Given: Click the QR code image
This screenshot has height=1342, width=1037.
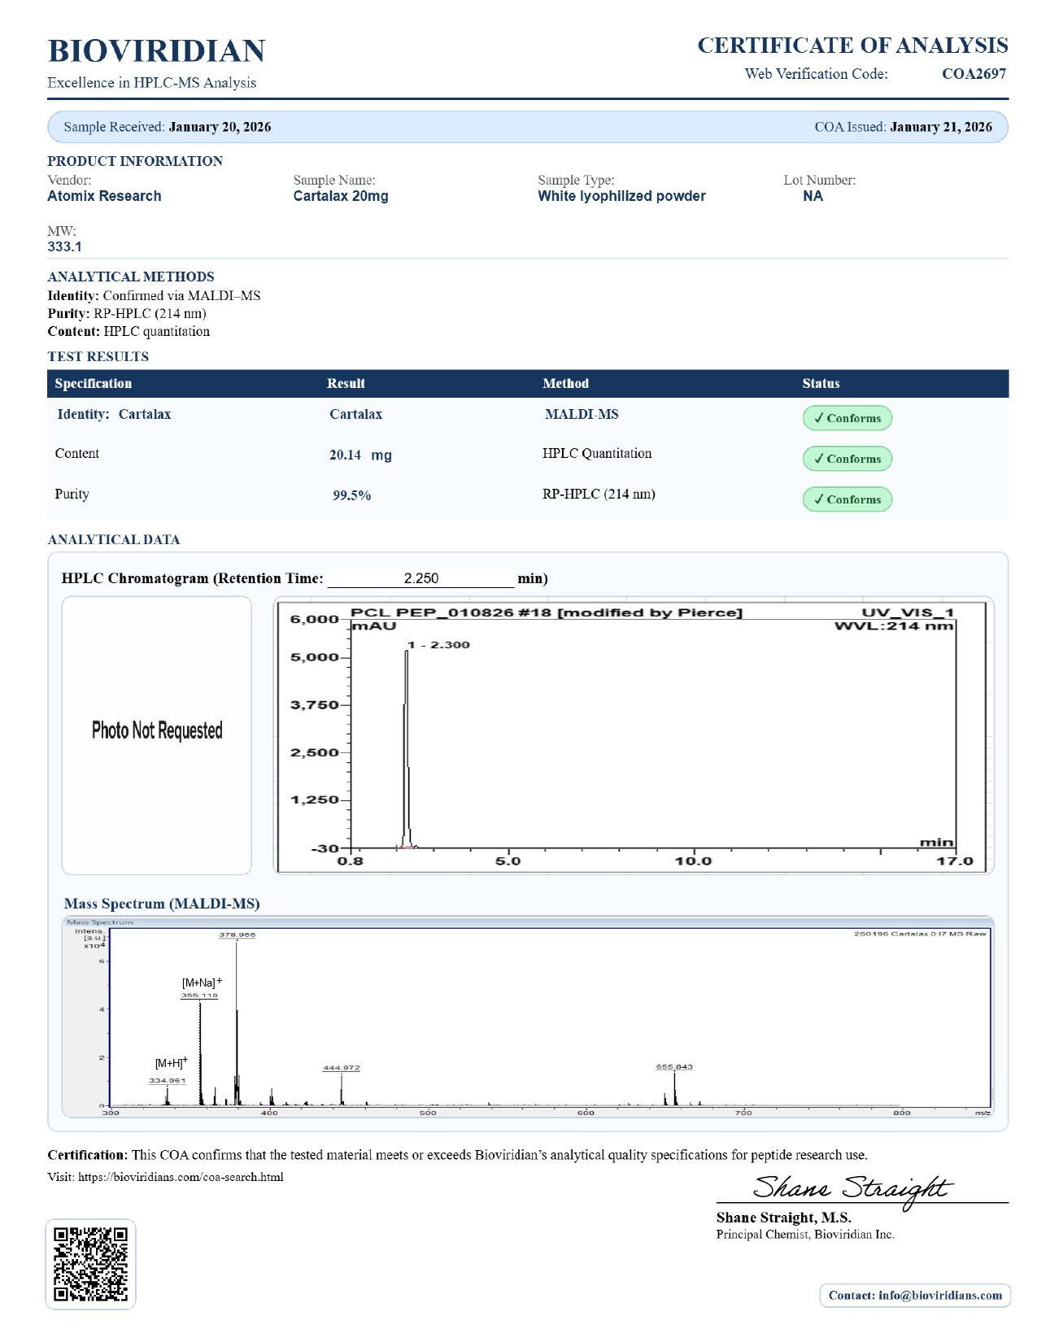Looking at the screenshot, I should pos(90,1264).
